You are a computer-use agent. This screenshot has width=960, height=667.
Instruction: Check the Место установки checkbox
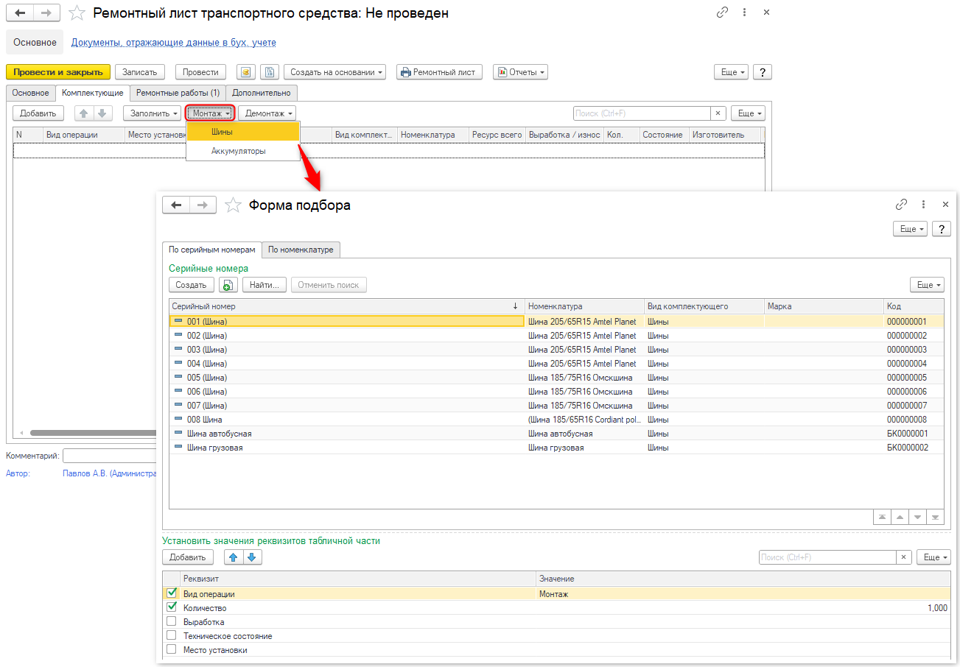tap(172, 650)
